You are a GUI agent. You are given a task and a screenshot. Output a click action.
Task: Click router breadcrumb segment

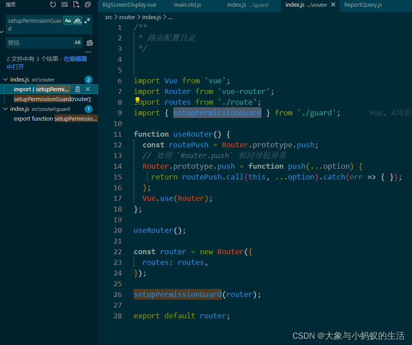(127, 17)
